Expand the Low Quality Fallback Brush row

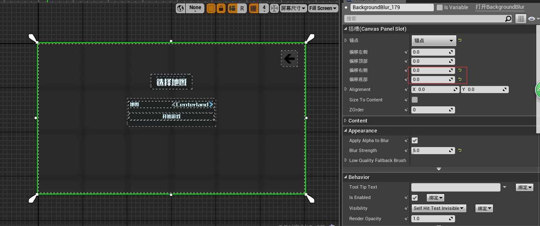click(346, 160)
